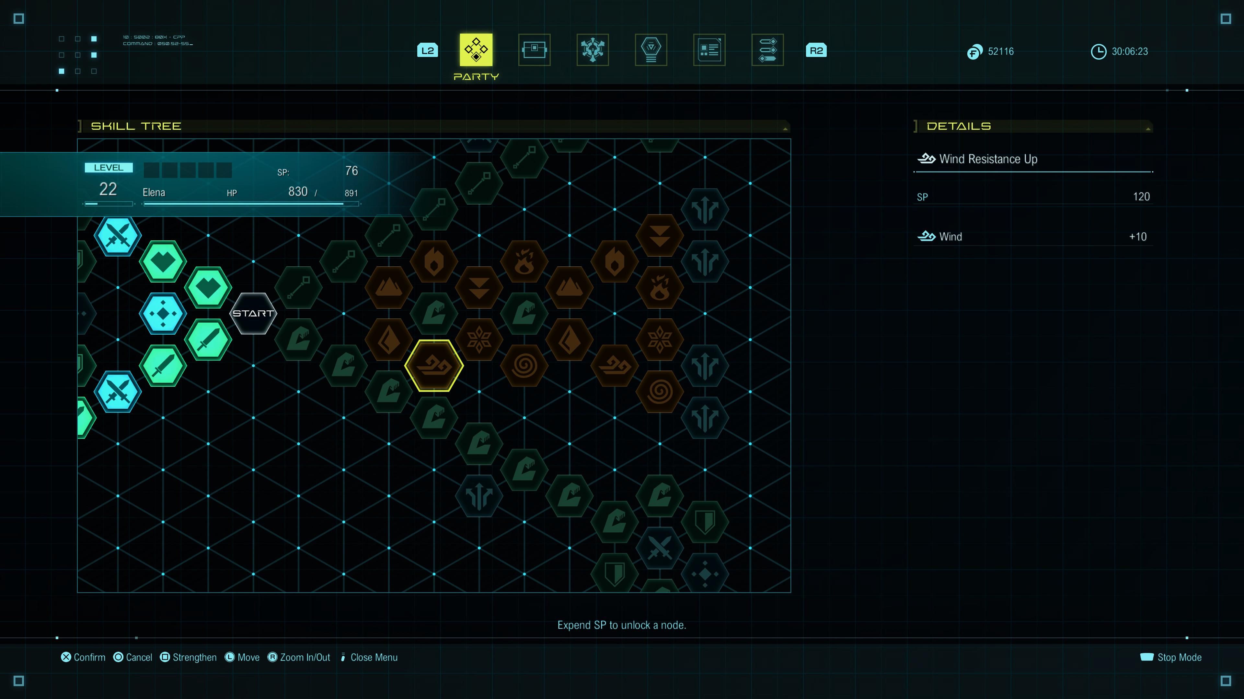Collapse the SKILL TREE header arrow

785,128
